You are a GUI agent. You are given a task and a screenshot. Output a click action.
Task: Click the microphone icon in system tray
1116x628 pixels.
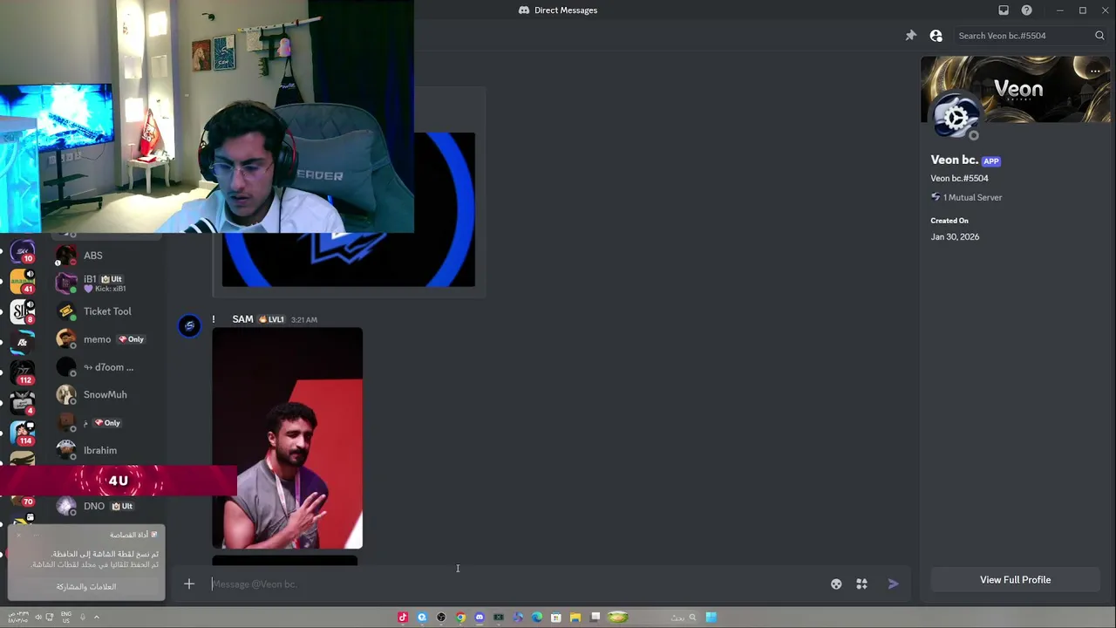[x=83, y=618]
